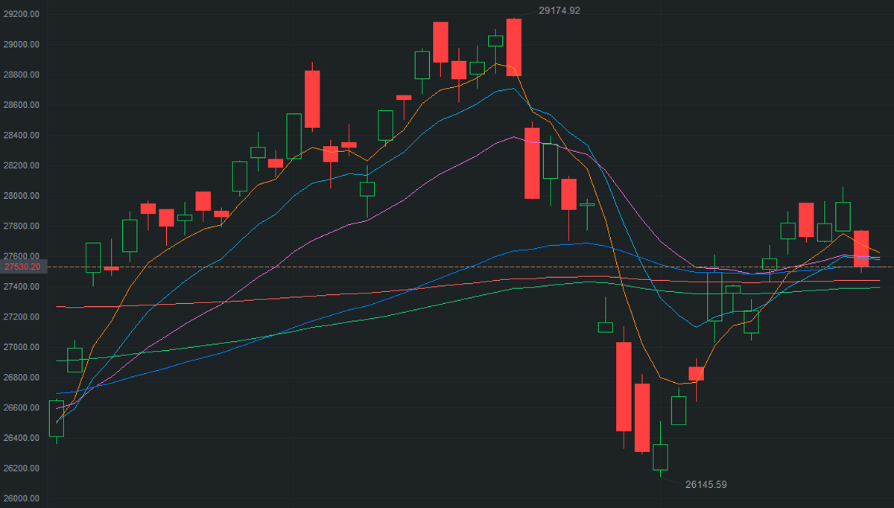
Task: Click the 26200.00 price axis label
Action: point(23,469)
